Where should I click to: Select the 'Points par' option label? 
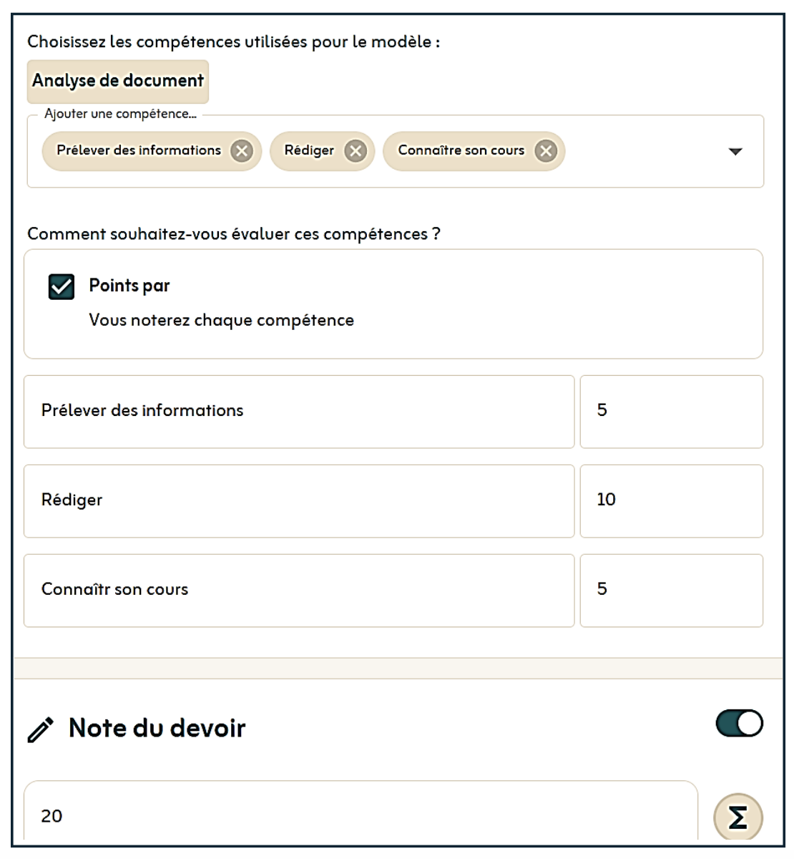pos(129,286)
